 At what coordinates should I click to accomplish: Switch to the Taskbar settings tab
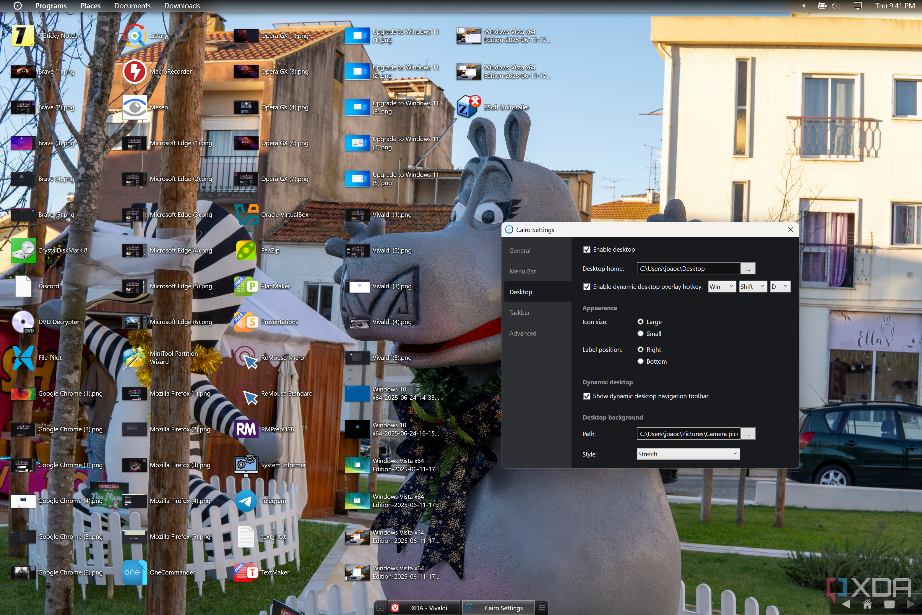[520, 313]
